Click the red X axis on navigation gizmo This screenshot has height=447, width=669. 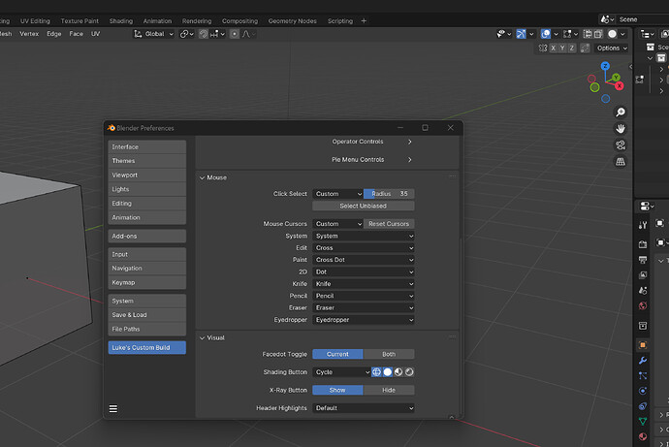click(620, 86)
